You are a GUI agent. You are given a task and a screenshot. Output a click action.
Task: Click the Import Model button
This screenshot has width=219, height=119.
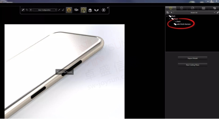click(x=193, y=58)
